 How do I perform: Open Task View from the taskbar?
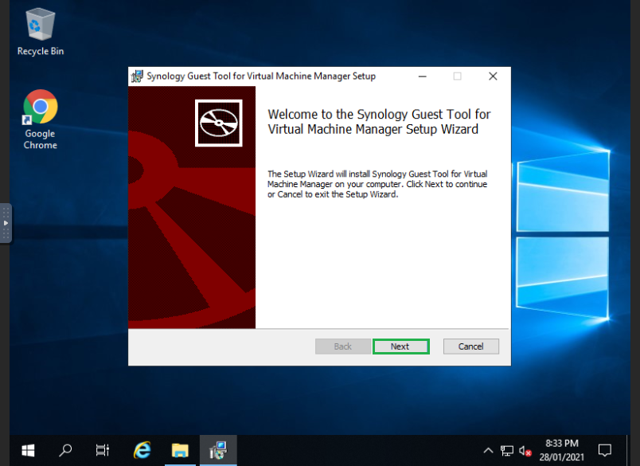pos(103,450)
